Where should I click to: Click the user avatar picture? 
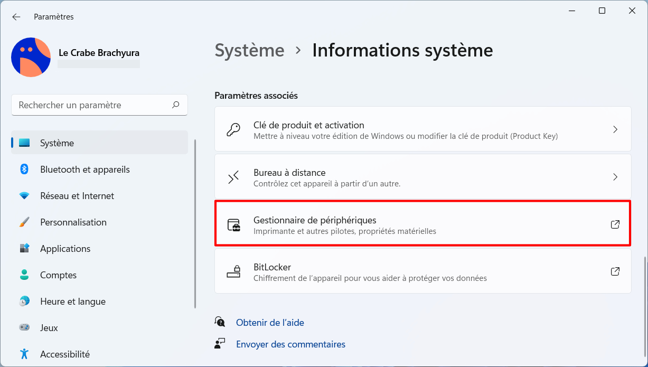click(31, 57)
